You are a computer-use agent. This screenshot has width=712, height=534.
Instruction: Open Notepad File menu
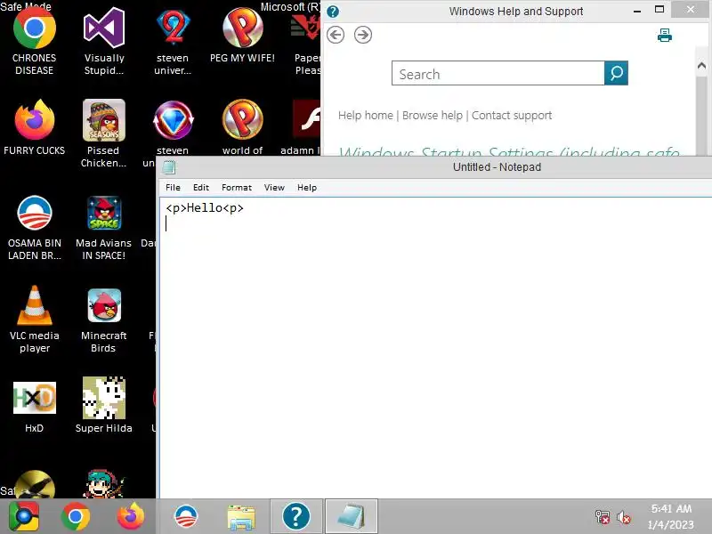pyautogui.click(x=173, y=188)
